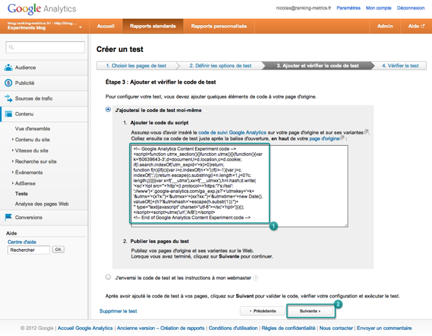This screenshot has height=336, width=432.
Task: Click the Sources de trafic arrows icon
Action: [x=9, y=98]
